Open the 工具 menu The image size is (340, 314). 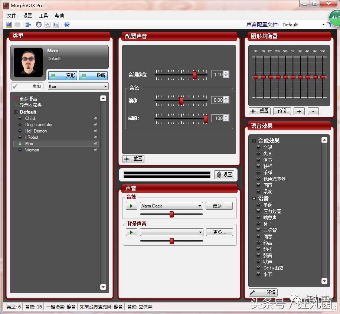pyautogui.click(x=43, y=16)
